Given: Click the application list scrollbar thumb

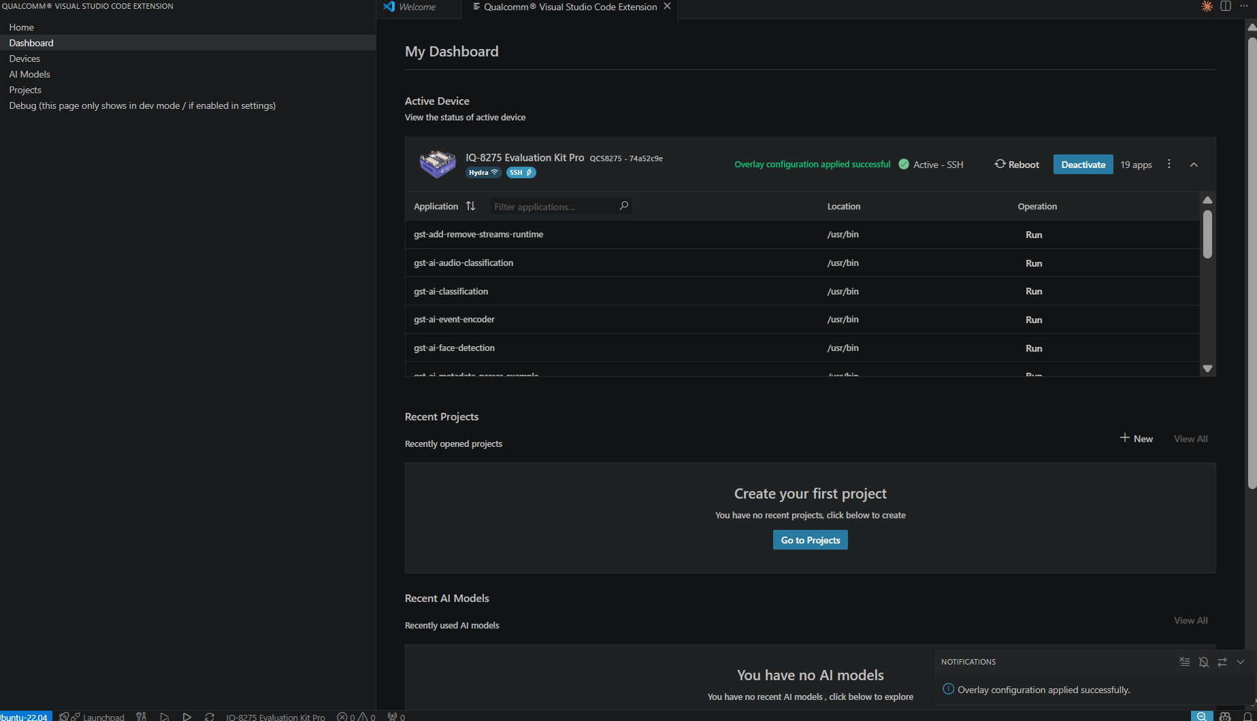Looking at the screenshot, I should (1207, 234).
